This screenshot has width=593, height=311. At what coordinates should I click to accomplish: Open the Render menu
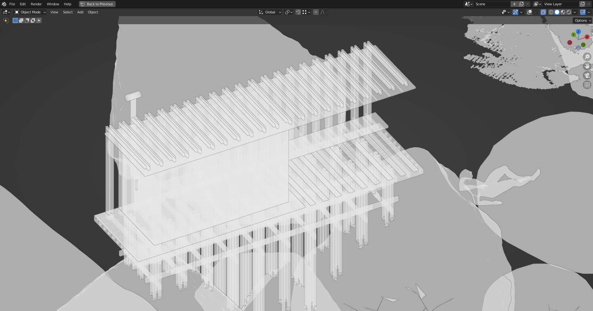[x=36, y=4]
